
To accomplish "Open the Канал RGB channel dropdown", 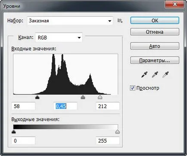I will click(59, 37).
